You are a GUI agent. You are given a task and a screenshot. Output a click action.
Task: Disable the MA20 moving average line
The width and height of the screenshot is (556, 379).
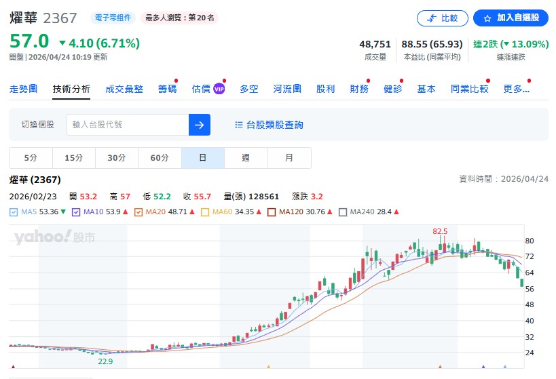138,212
